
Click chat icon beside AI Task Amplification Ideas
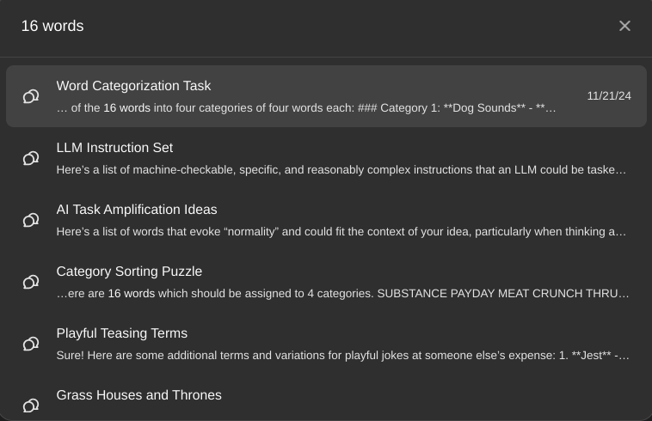coord(31,220)
